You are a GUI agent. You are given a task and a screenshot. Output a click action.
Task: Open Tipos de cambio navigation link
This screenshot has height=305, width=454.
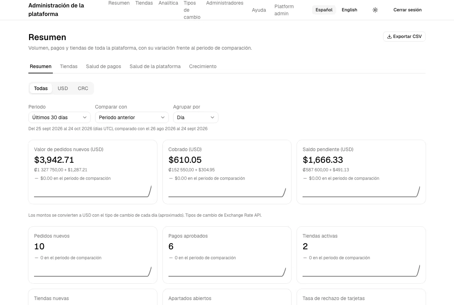[192, 10]
